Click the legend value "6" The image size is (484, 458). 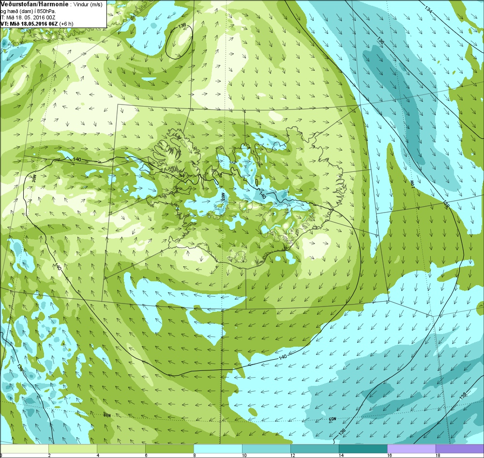click(146, 455)
